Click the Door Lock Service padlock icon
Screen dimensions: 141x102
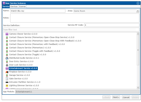coord(7,65)
